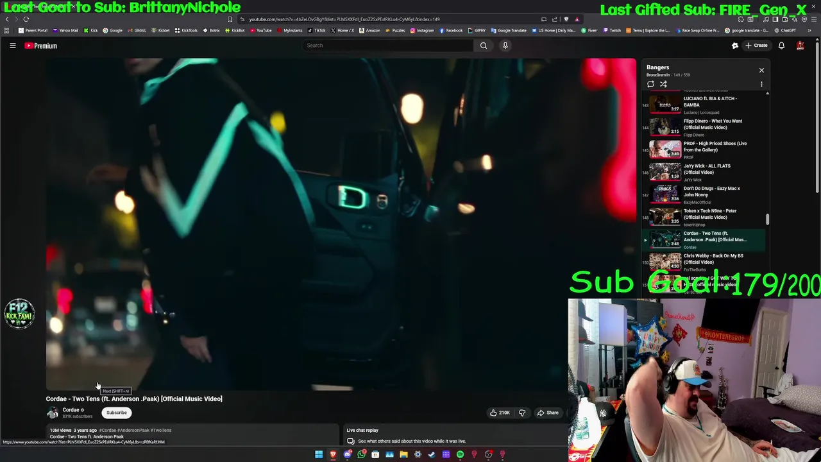
Task: Open WhatsApp from the taskbar
Action: [x=361, y=454]
